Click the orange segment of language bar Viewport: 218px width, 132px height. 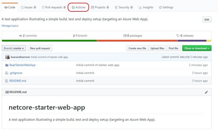[x=137, y=41]
